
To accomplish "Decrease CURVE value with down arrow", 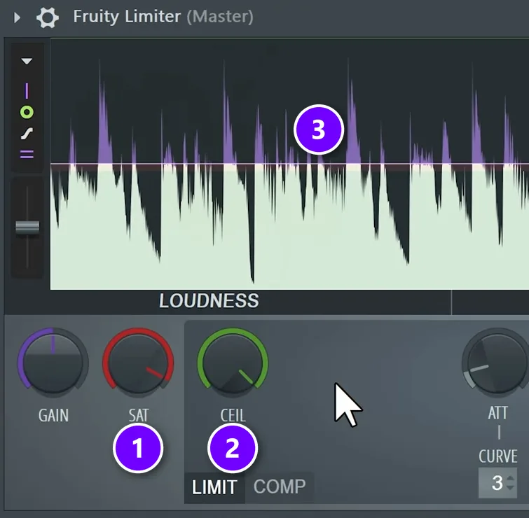I will click(x=511, y=487).
